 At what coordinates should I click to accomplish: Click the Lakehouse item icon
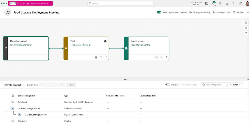(x=13, y=109)
